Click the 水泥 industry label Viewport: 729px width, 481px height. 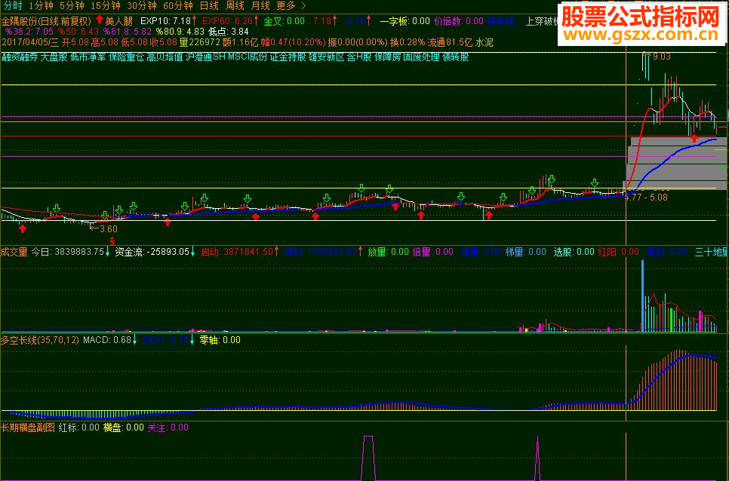pos(484,42)
